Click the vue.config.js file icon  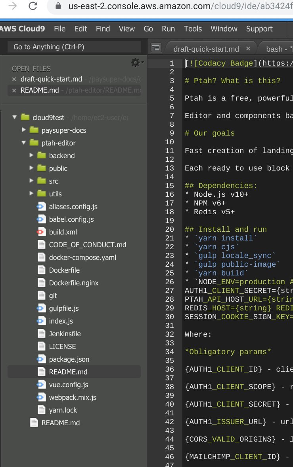click(41, 384)
